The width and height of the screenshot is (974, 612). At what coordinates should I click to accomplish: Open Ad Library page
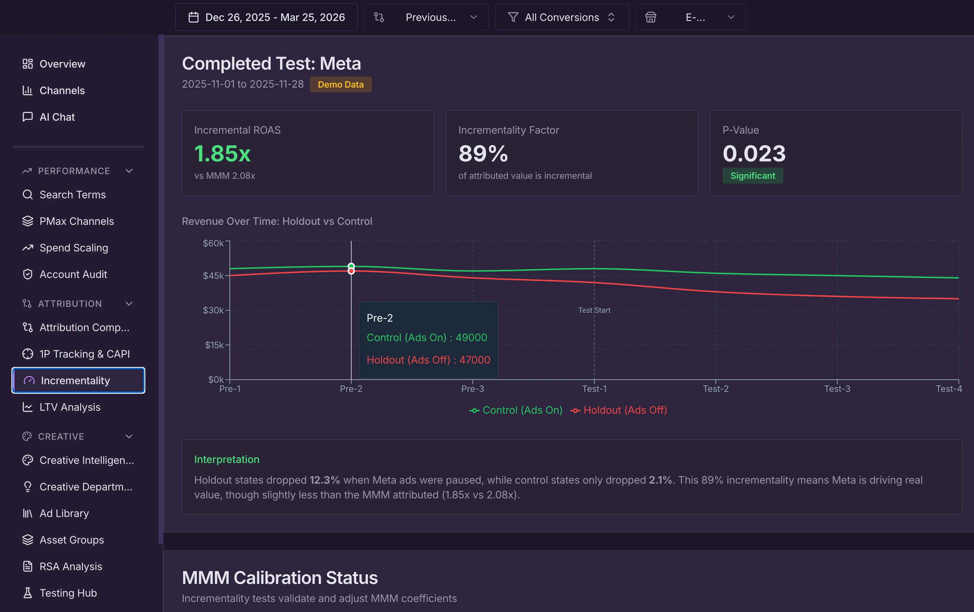point(79,513)
